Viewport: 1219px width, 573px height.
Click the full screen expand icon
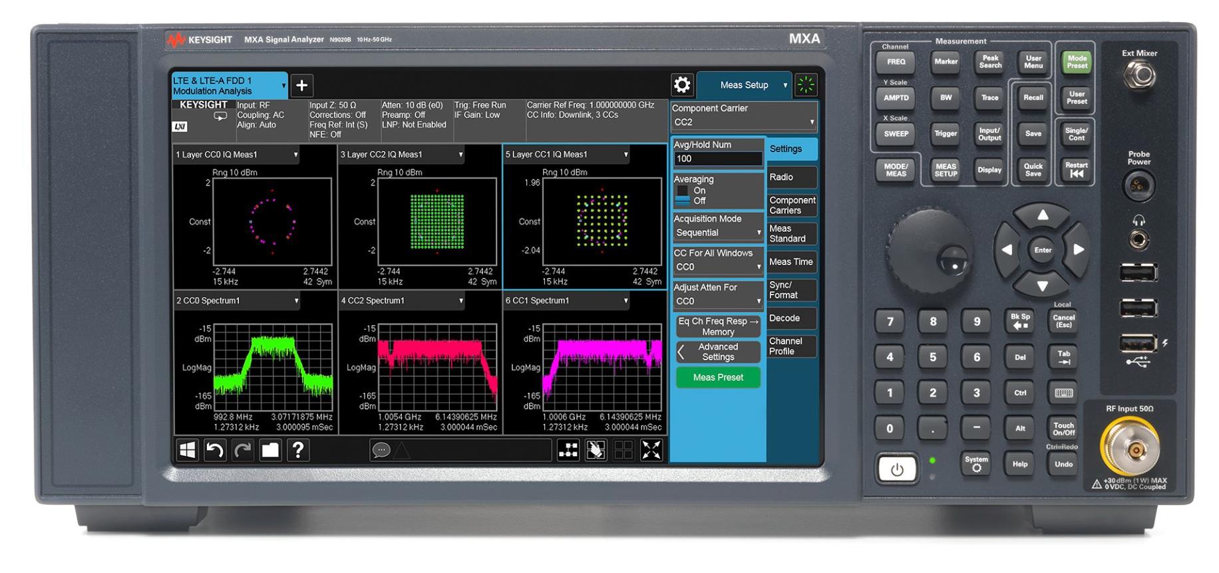click(x=651, y=450)
